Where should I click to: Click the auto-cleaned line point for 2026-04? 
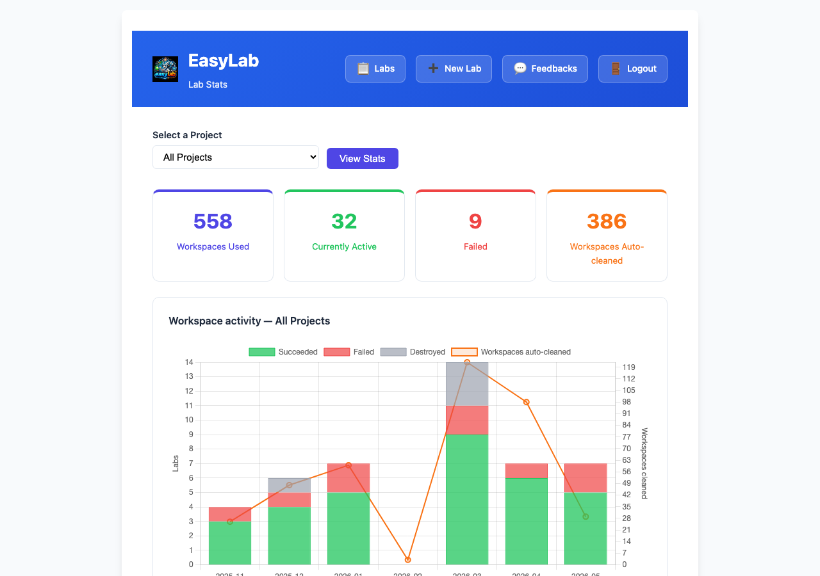[x=527, y=402]
